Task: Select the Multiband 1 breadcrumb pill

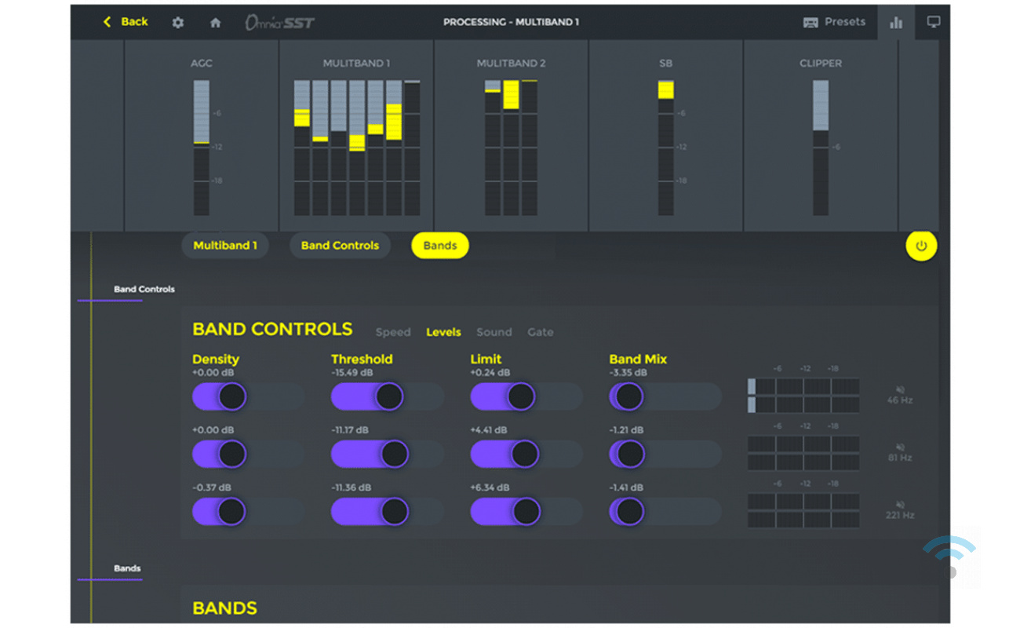Action: pos(225,246)
